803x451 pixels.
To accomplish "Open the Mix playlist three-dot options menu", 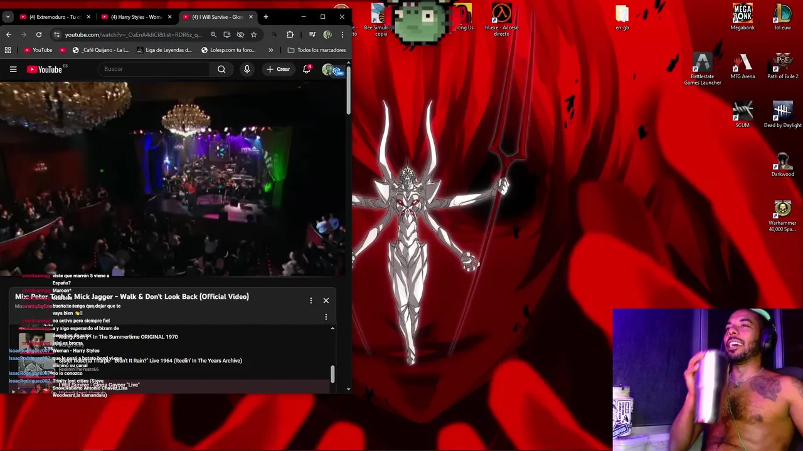I will click(311, 301).
